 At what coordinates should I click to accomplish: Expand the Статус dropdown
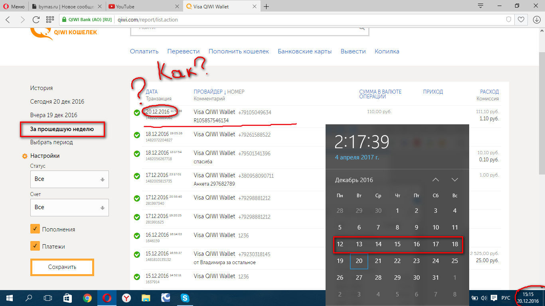(x=69, y=179)
